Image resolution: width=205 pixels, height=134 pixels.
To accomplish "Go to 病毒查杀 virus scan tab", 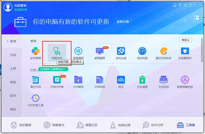I will point(54,125).
